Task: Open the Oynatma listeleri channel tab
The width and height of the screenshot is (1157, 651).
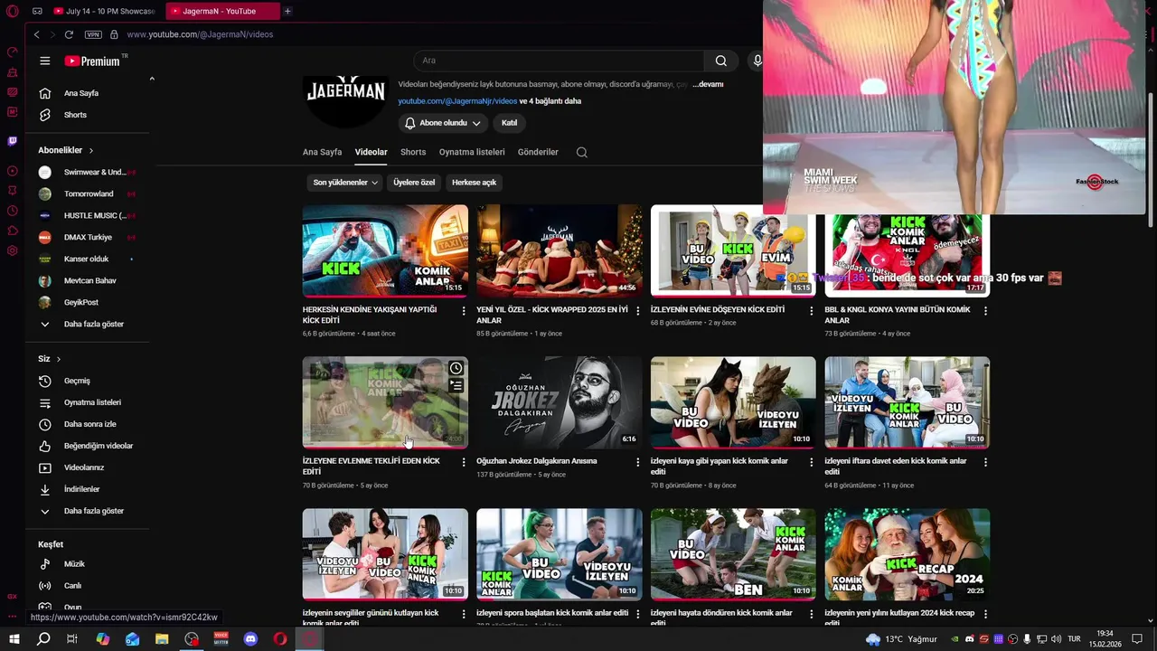Action: (472, 152)
